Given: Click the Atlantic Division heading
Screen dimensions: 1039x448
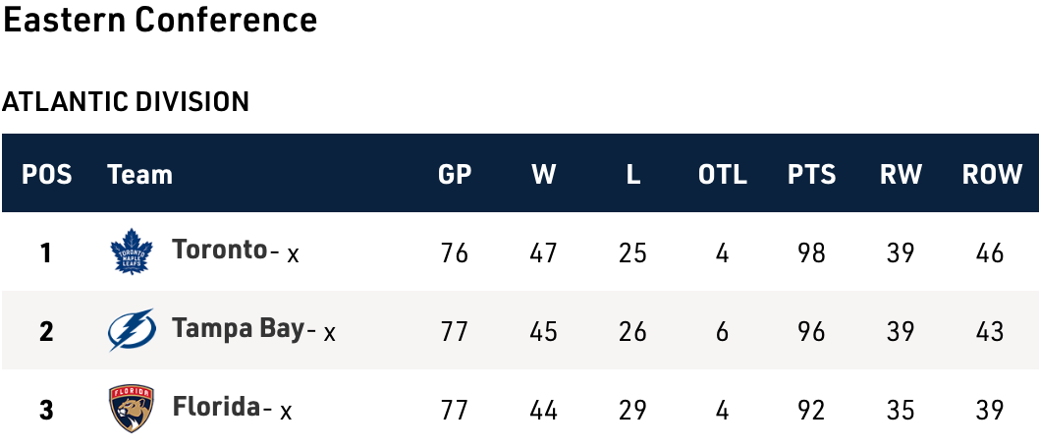Looking at the screenshot, I should (126, 101).
